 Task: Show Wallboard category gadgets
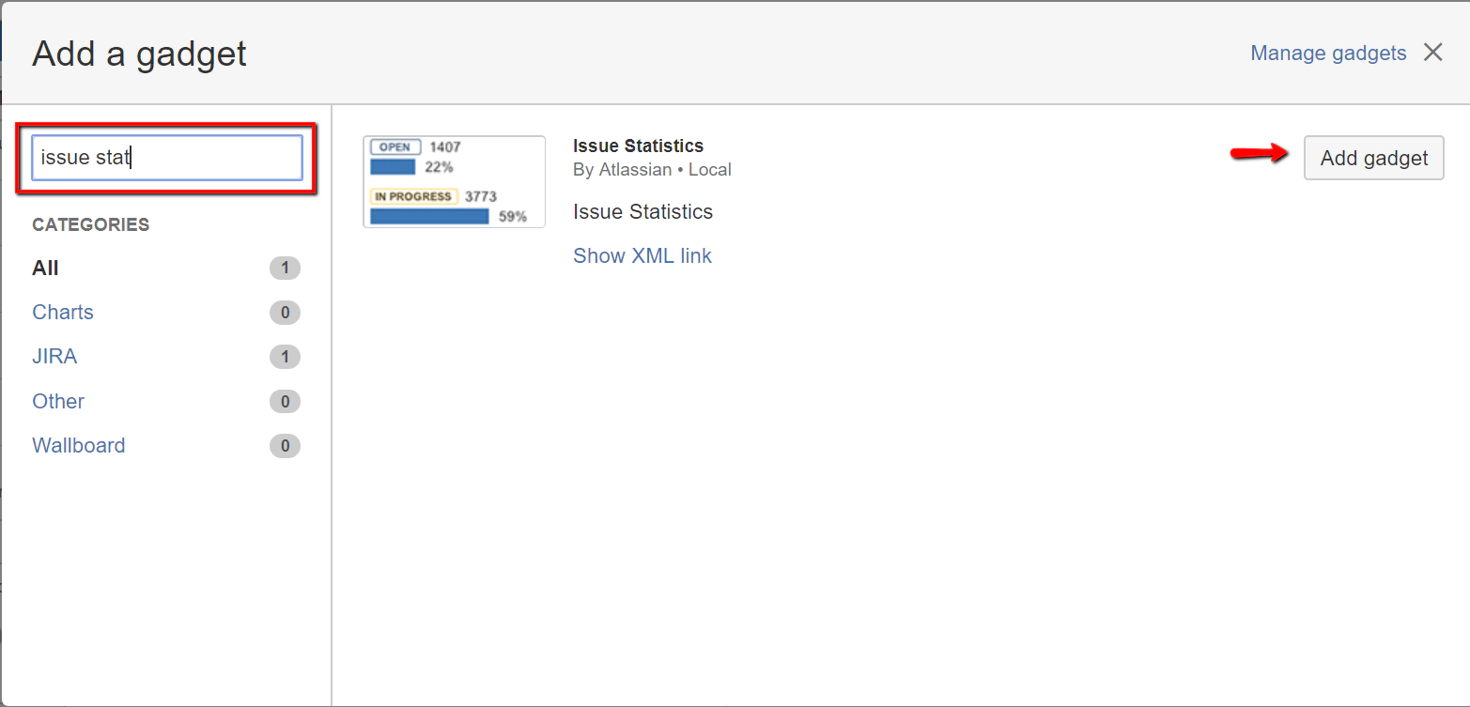(79, 446)
